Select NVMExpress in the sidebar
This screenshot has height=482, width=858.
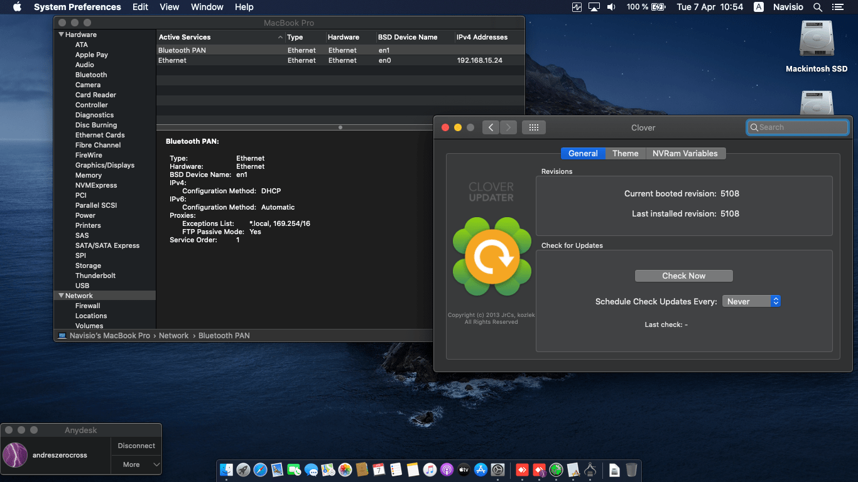coord(96,185)
